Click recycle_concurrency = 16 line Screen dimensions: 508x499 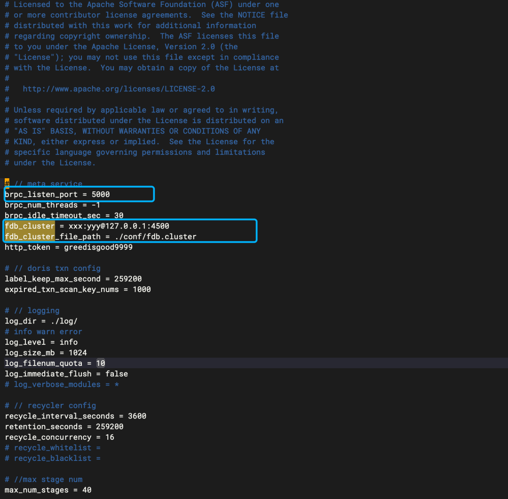(60, 437)
